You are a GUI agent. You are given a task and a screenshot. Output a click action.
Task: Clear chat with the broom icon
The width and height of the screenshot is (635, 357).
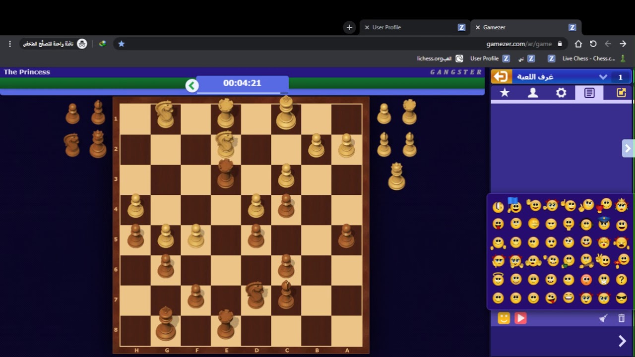[603, 318]
